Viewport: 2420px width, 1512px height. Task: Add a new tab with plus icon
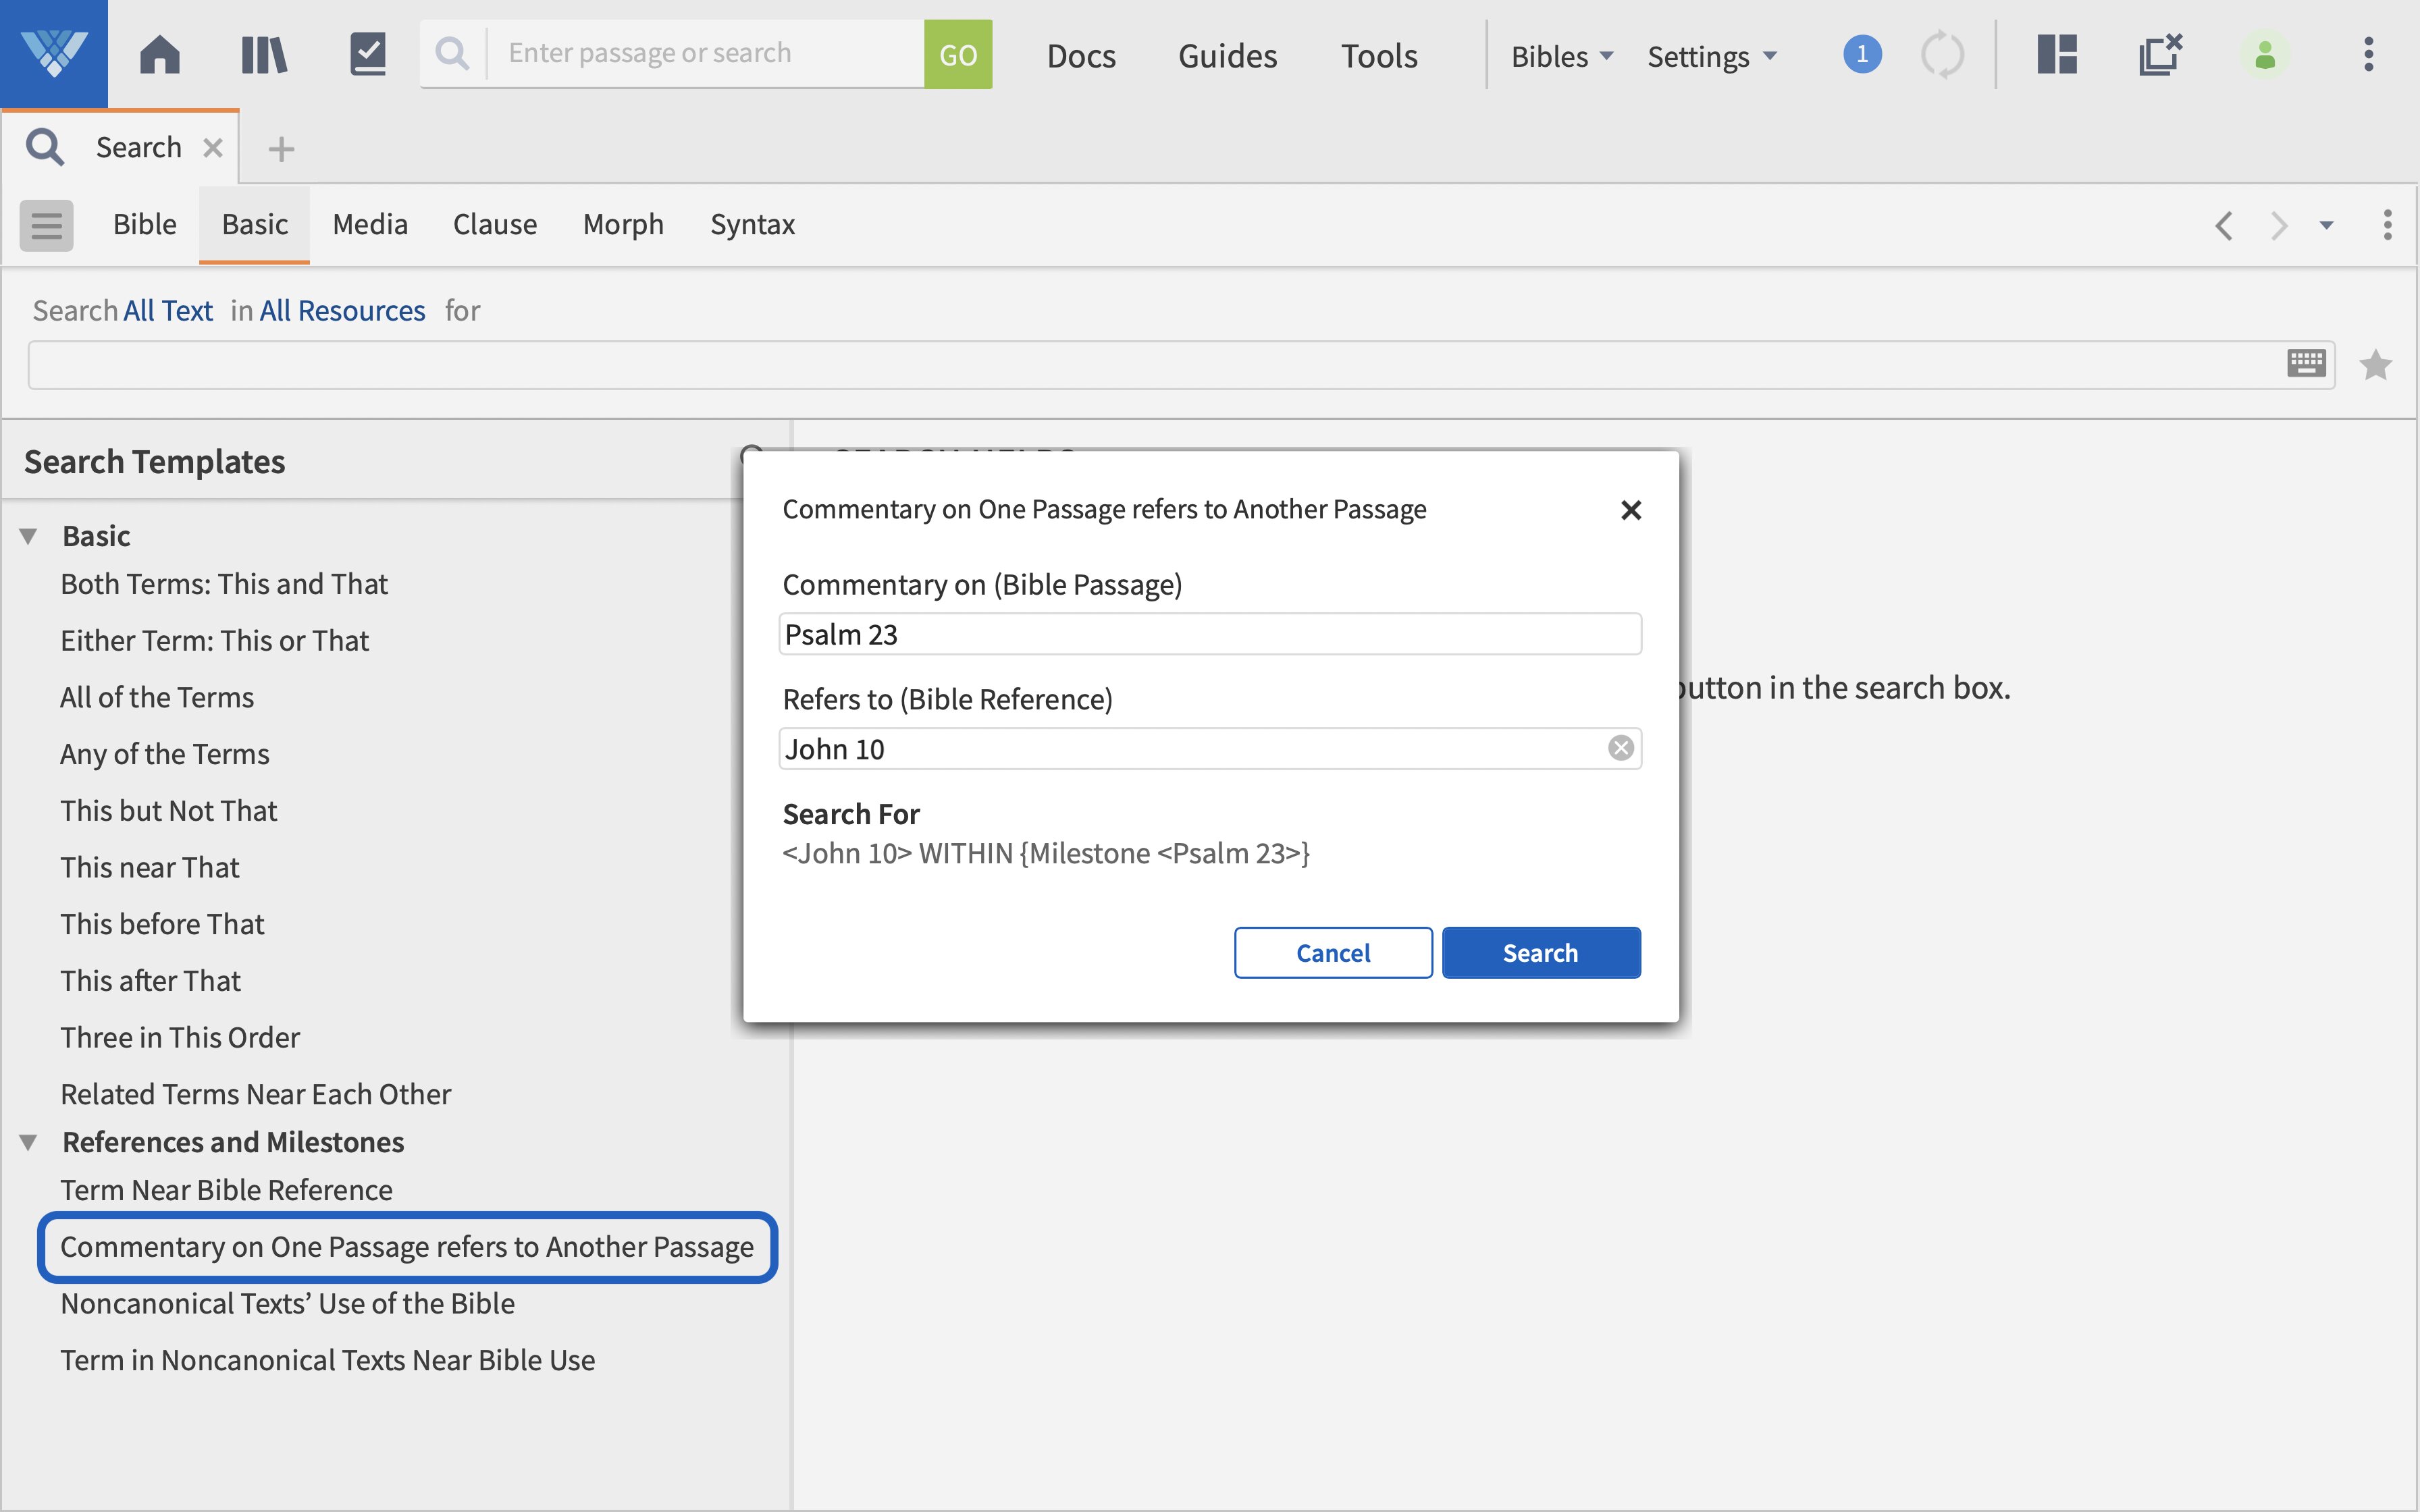tap(281, 149)
